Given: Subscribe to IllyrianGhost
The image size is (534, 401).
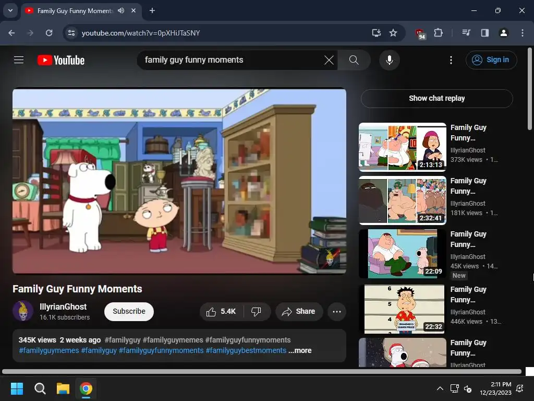Looking at the screenshot, I should click(x=129, y=311).
